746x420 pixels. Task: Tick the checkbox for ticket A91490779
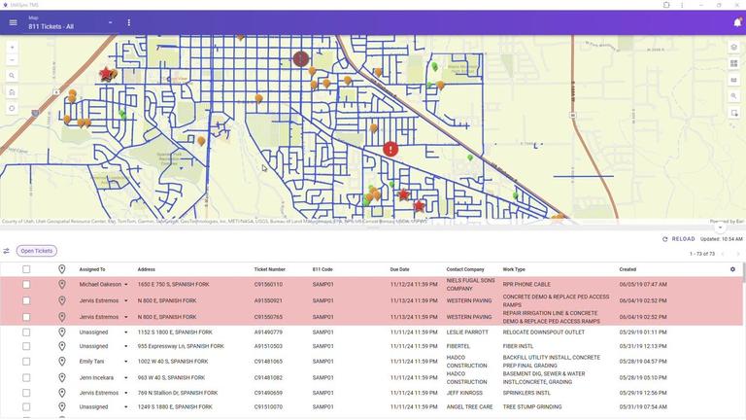tap(26, 332)
